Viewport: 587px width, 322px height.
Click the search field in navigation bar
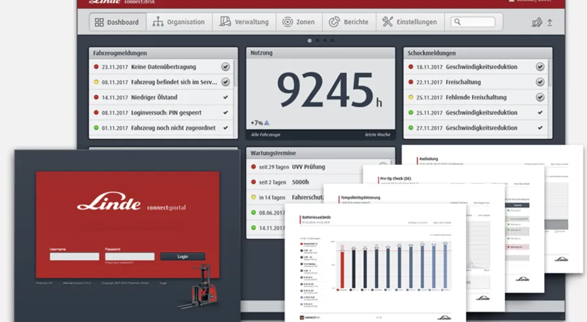[x=473, y=21]
